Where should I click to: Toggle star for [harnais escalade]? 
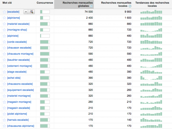4,120
